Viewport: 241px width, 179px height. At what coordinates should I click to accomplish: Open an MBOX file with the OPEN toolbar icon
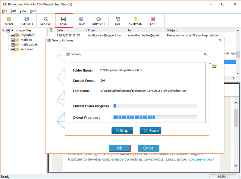[x=9, y=21]
